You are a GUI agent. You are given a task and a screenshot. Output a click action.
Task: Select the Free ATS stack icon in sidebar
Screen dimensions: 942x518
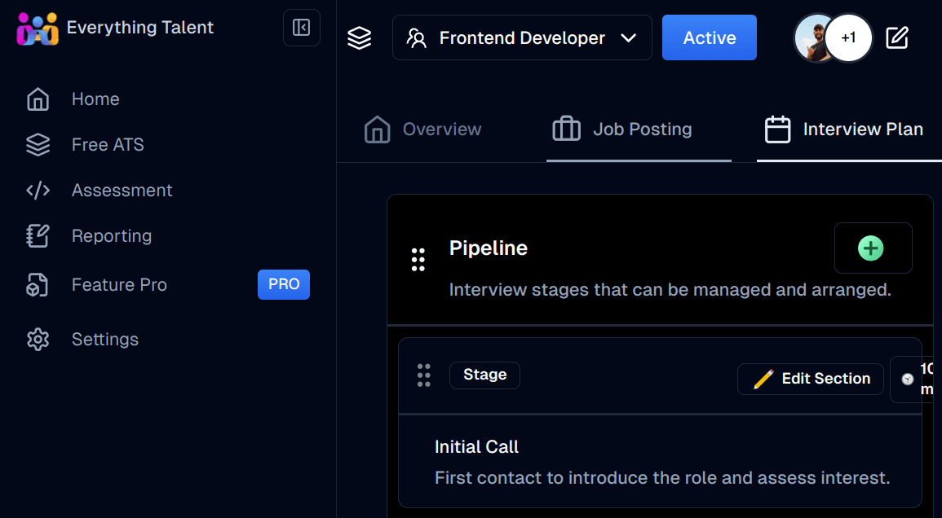[38, 144]
